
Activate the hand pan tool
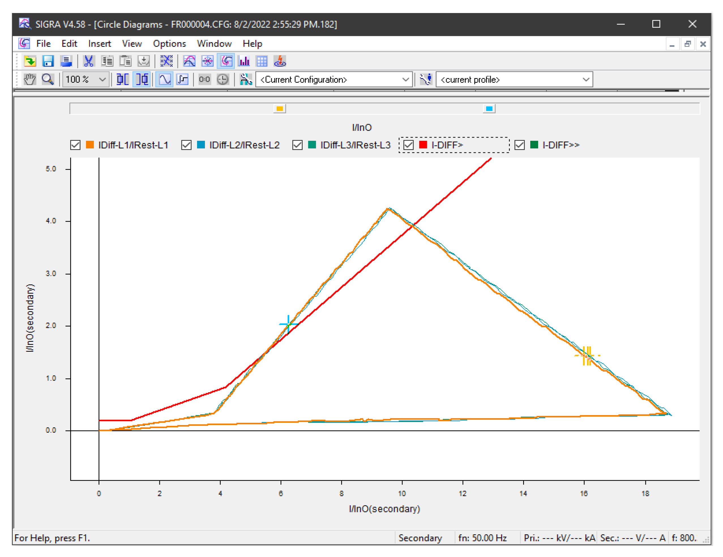point(30,80)
